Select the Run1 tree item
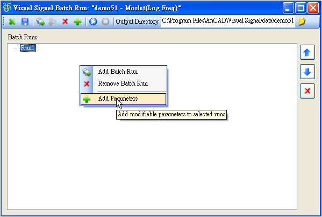The image size is (322, 217). click(28, 48)
